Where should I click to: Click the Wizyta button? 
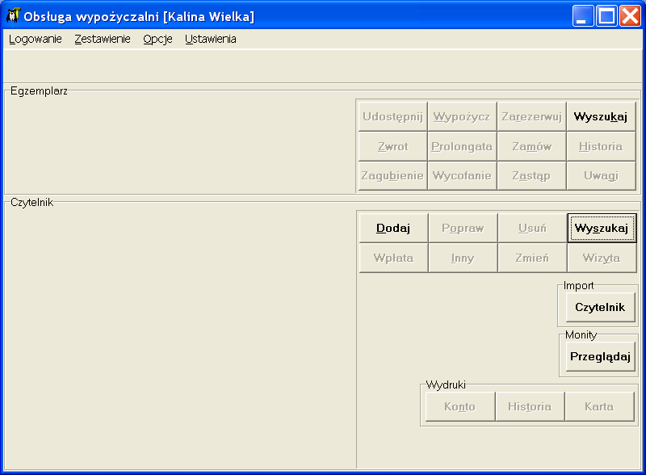tap(602, 259)
